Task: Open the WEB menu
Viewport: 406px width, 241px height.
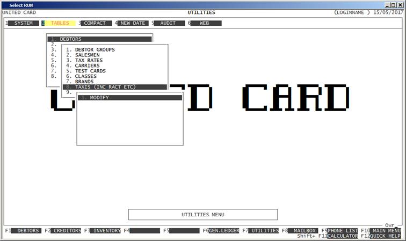Action: [204, 23]
